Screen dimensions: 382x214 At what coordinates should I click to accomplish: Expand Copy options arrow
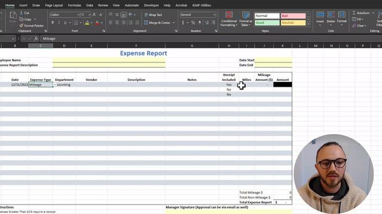click(35, 20)
